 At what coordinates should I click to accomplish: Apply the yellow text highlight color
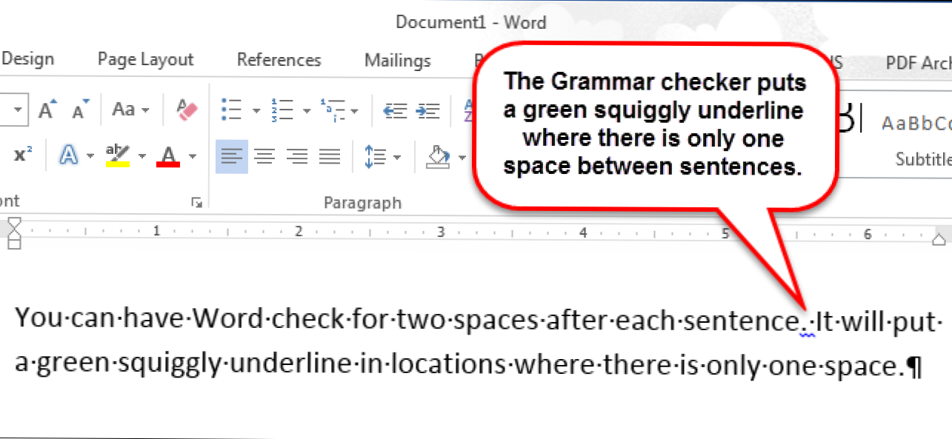tap(118, 156)
